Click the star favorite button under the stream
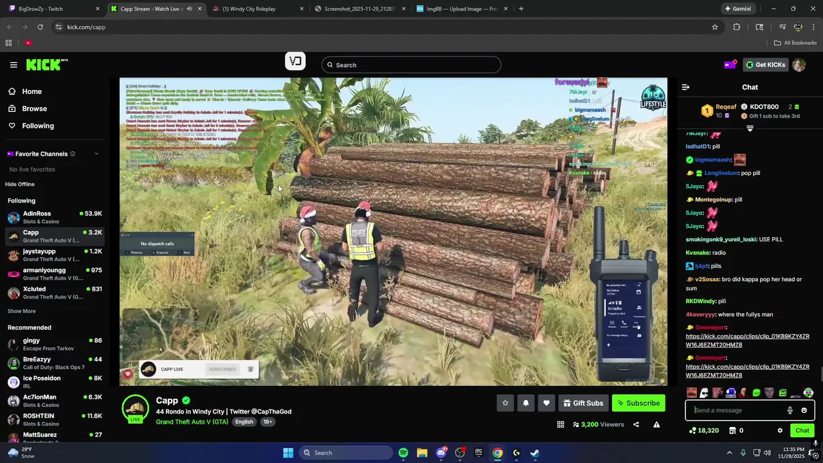The height and width of the screenshot is (463, 823). coord(505,403)
